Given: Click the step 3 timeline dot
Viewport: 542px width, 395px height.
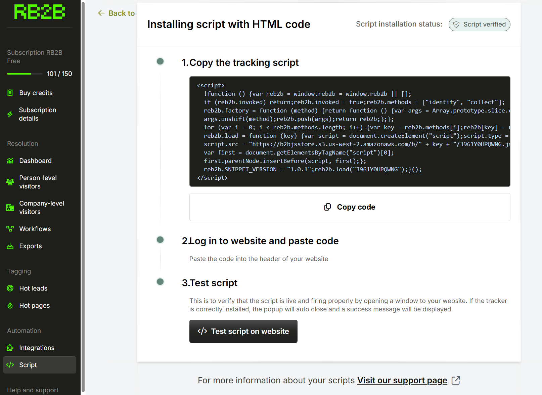Looking at the screenshot, I should (160, 281).
